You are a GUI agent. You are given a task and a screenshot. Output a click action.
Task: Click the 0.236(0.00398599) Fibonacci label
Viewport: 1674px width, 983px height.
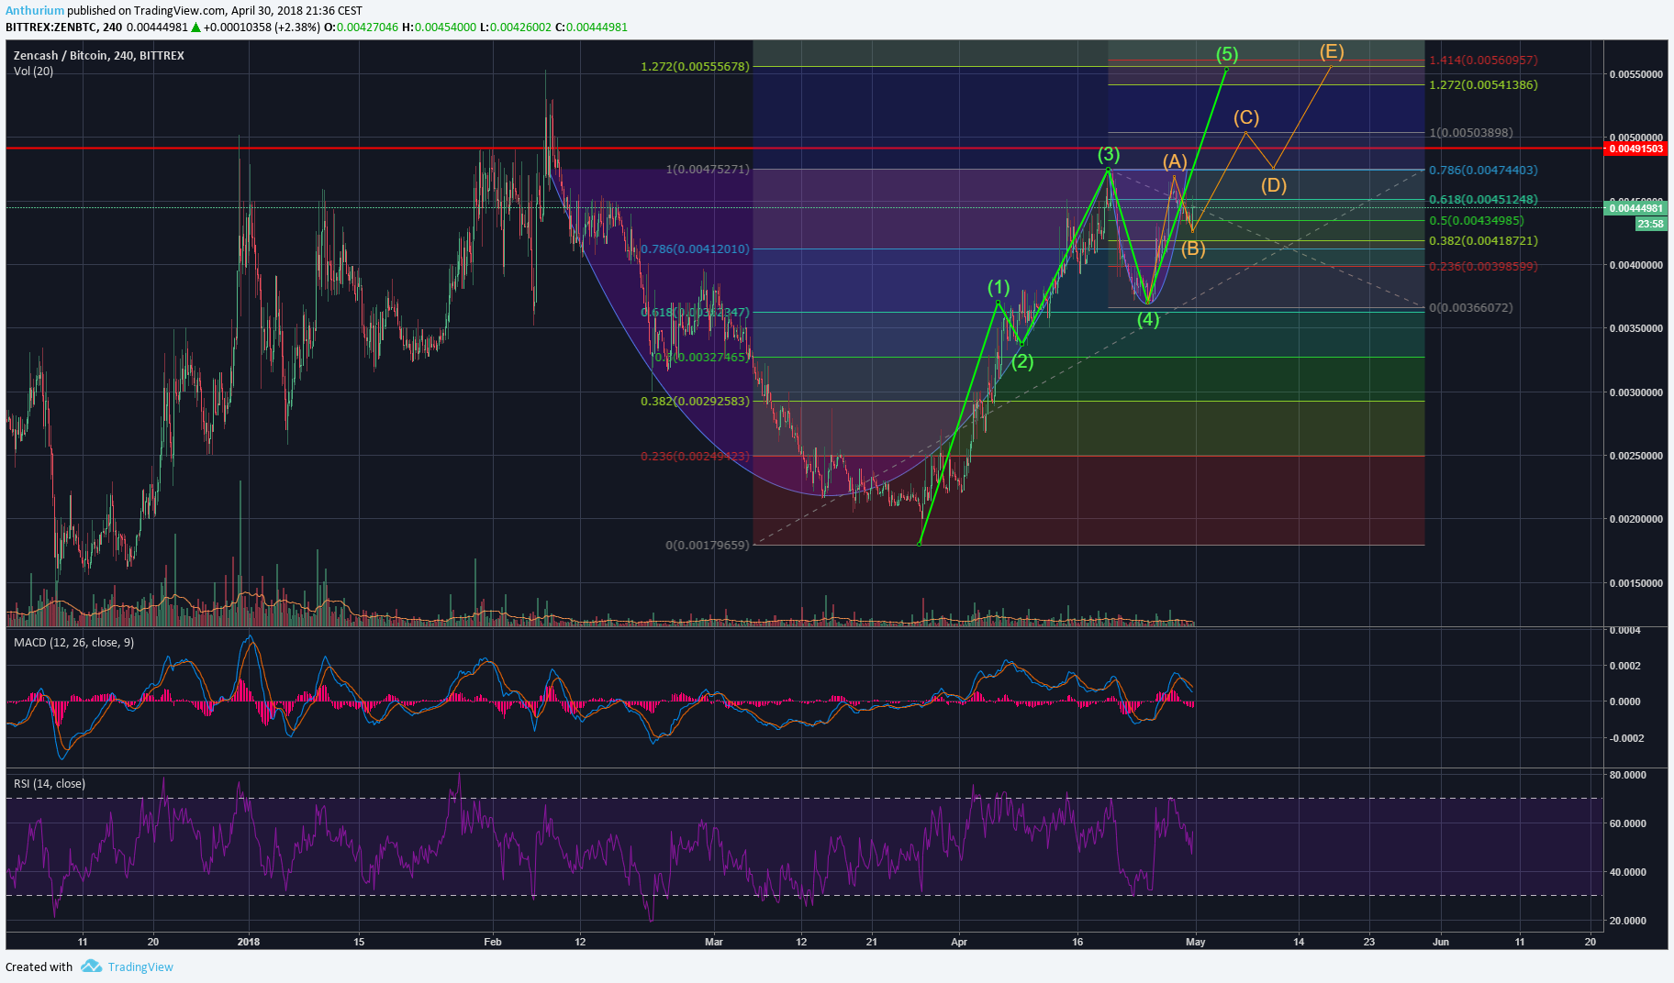tap(1483, 266)
